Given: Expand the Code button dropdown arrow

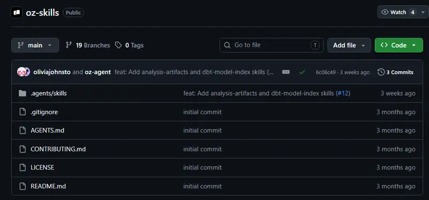Looking at the screenshot, I should [413, 45].
